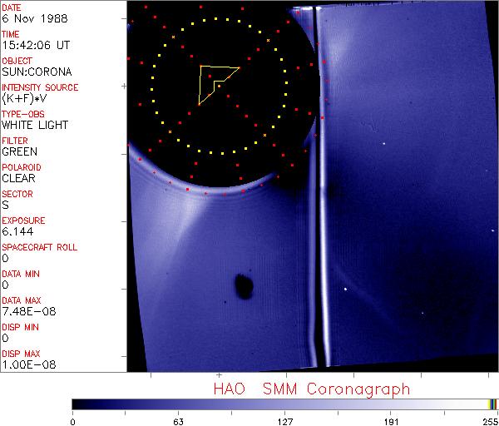Click the color bar label 191
499x426 pixels.
point(391,420)
